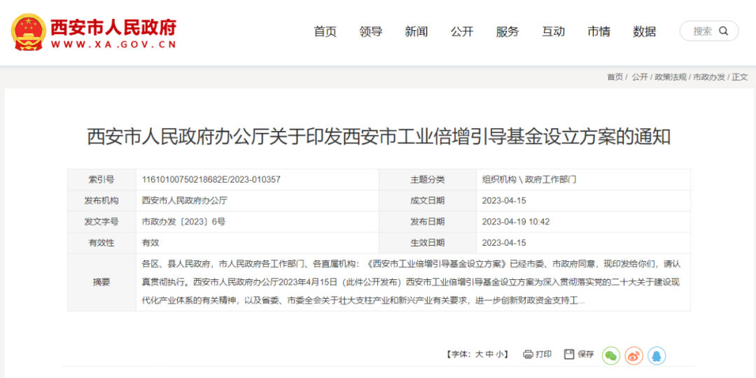756x378 pixels.
Task: Go to the 新闻 section
Action: tap(416, 31)
